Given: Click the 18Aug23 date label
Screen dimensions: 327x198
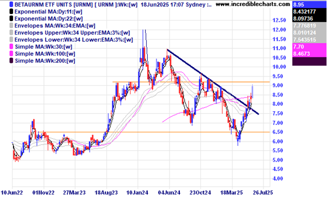Looking at the screenshot, I should pyautogui.click(x=106, y=193).
